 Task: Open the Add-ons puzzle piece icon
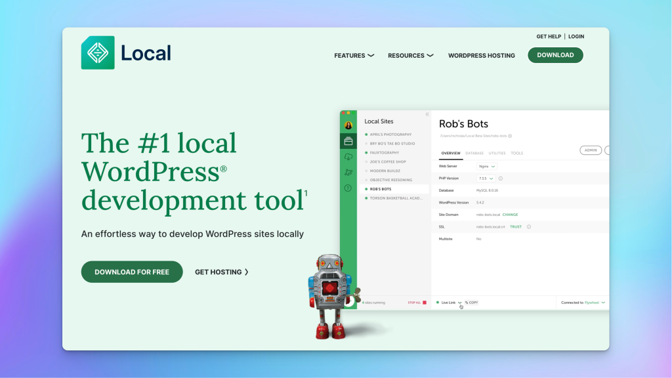[x=348, y=173]
